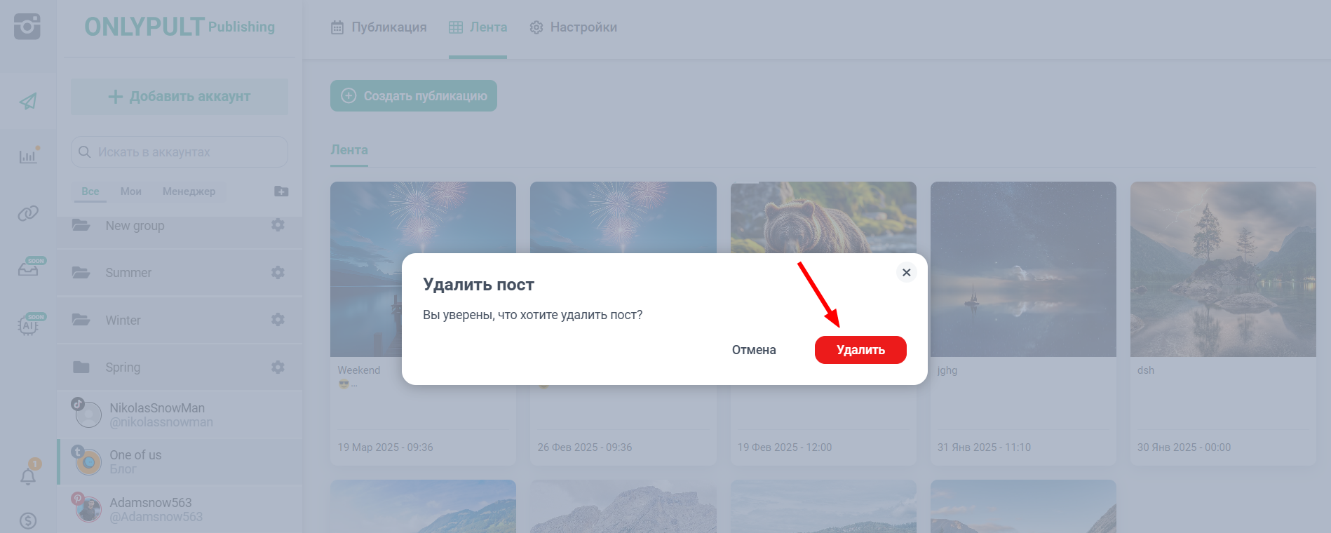The width and height of the screenshot is (1331, 533).
Task: Open the AI assistant sidebar icon
Action: tap(28, 325)
